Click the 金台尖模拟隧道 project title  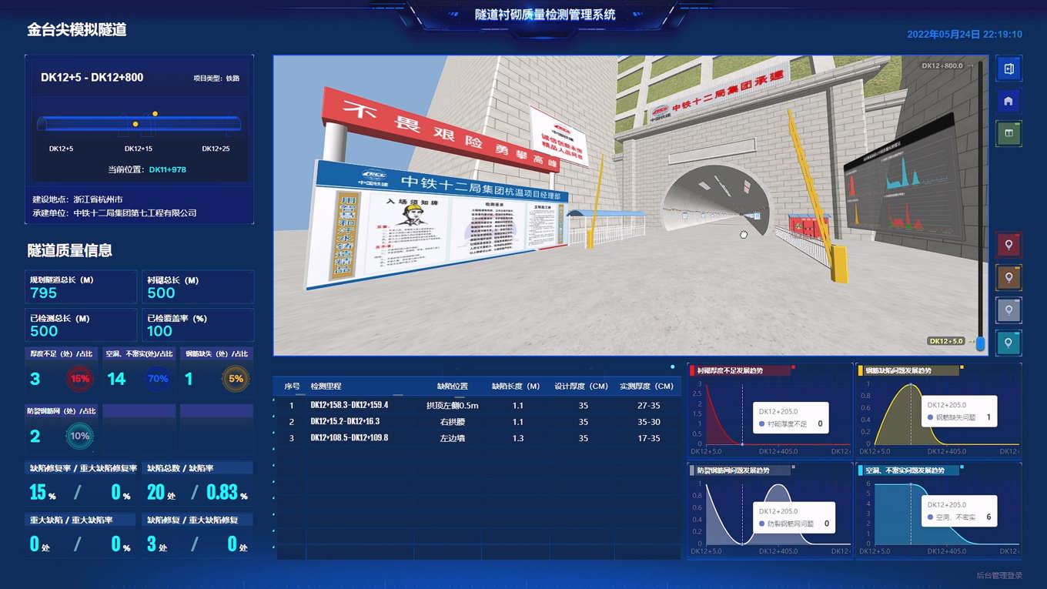[x=76, y=30]
